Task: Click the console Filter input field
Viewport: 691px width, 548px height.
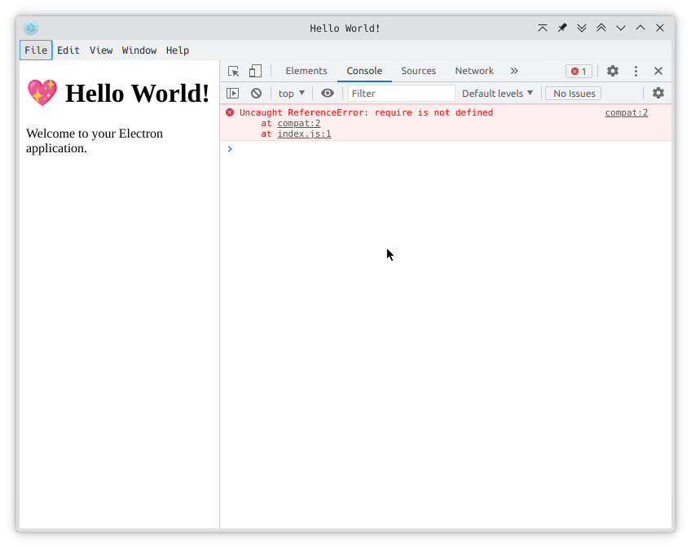Action: 401,93
